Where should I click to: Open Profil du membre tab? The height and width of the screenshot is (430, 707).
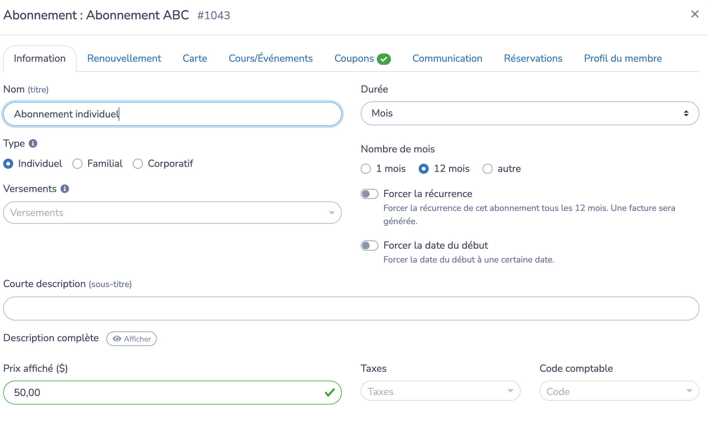pos(623,59)
